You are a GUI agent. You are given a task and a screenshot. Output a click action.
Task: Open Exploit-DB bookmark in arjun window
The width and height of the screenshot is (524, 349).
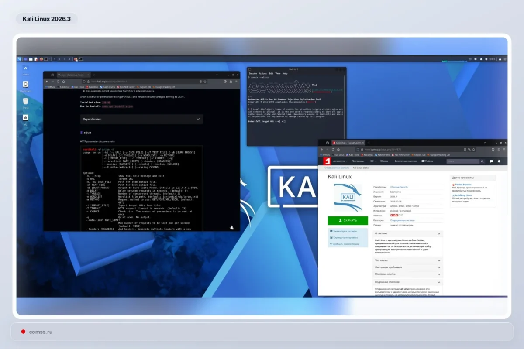[x=143, y=87]
